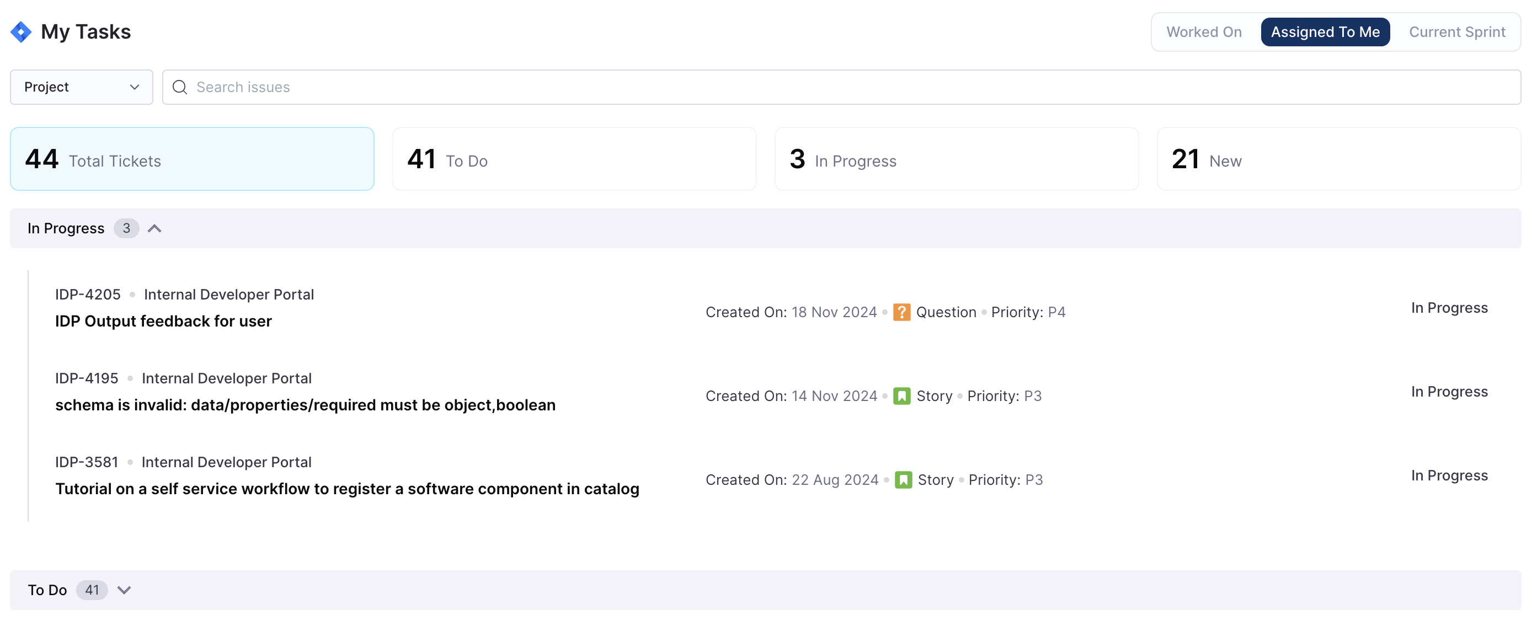Collapse the In Progress section chevron
The height and width of the screenshot is (631, 1537).
pos(154,228)
